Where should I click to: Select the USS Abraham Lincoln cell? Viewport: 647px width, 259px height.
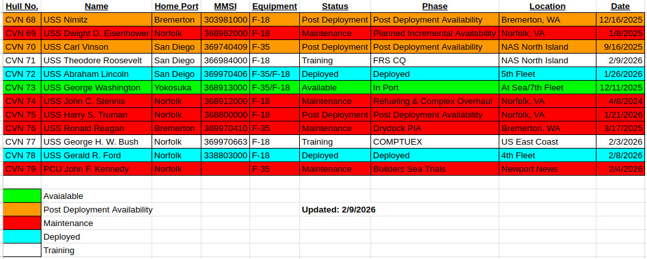[96, 74]
